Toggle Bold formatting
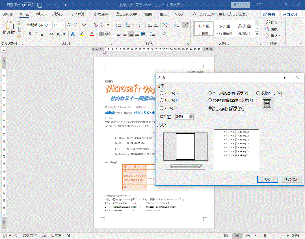The height and width of the screenshot is (239, 305). point(30,34)
